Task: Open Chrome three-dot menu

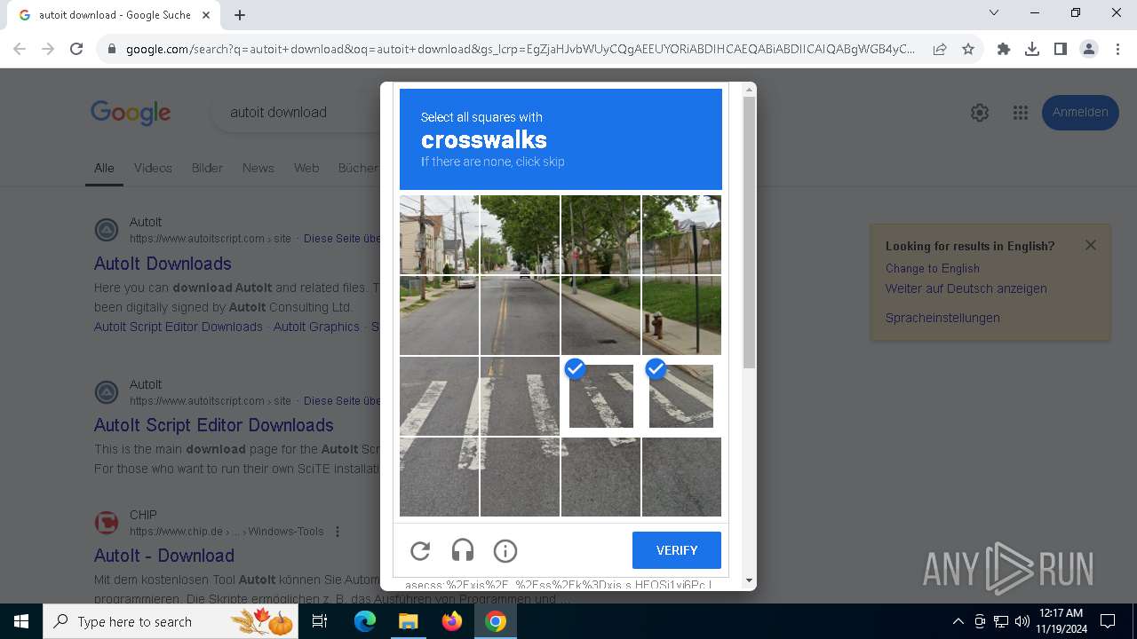Action: tap(1117, 49)
